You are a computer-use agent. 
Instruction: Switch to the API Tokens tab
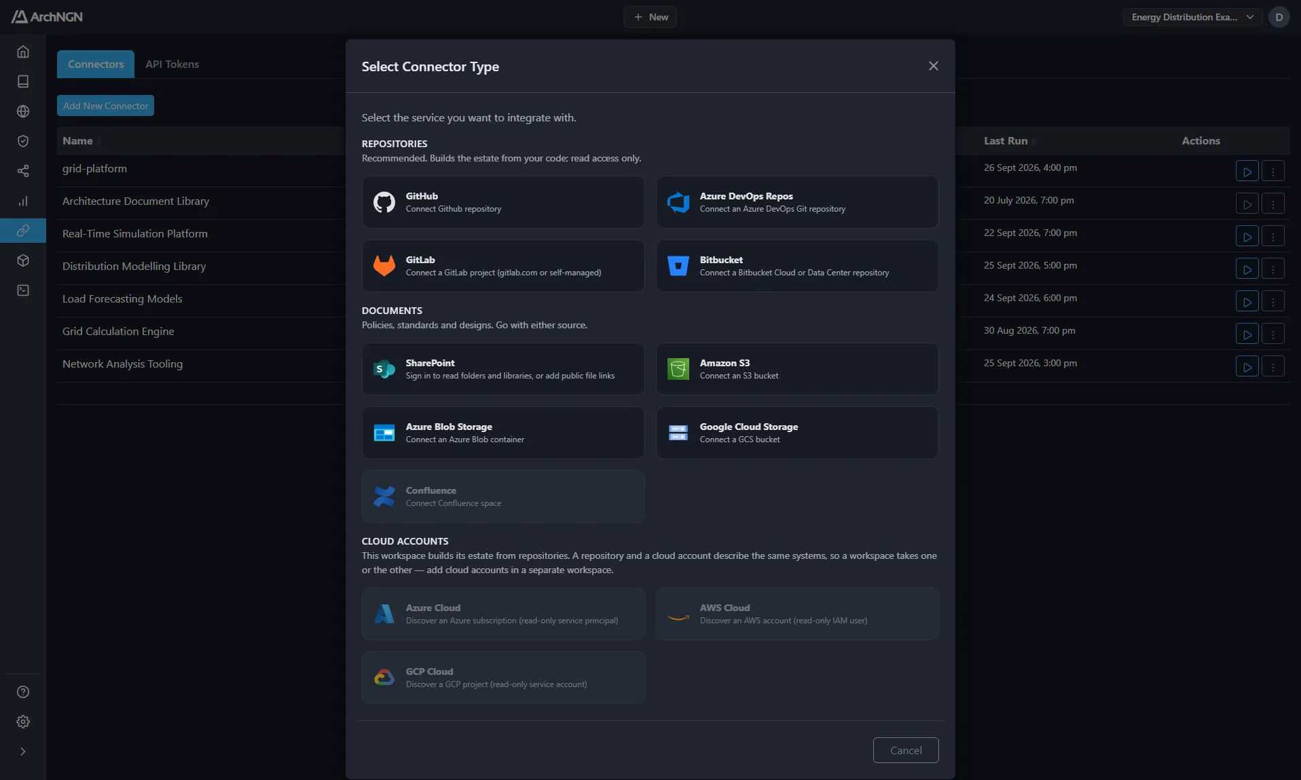point(172,64)
